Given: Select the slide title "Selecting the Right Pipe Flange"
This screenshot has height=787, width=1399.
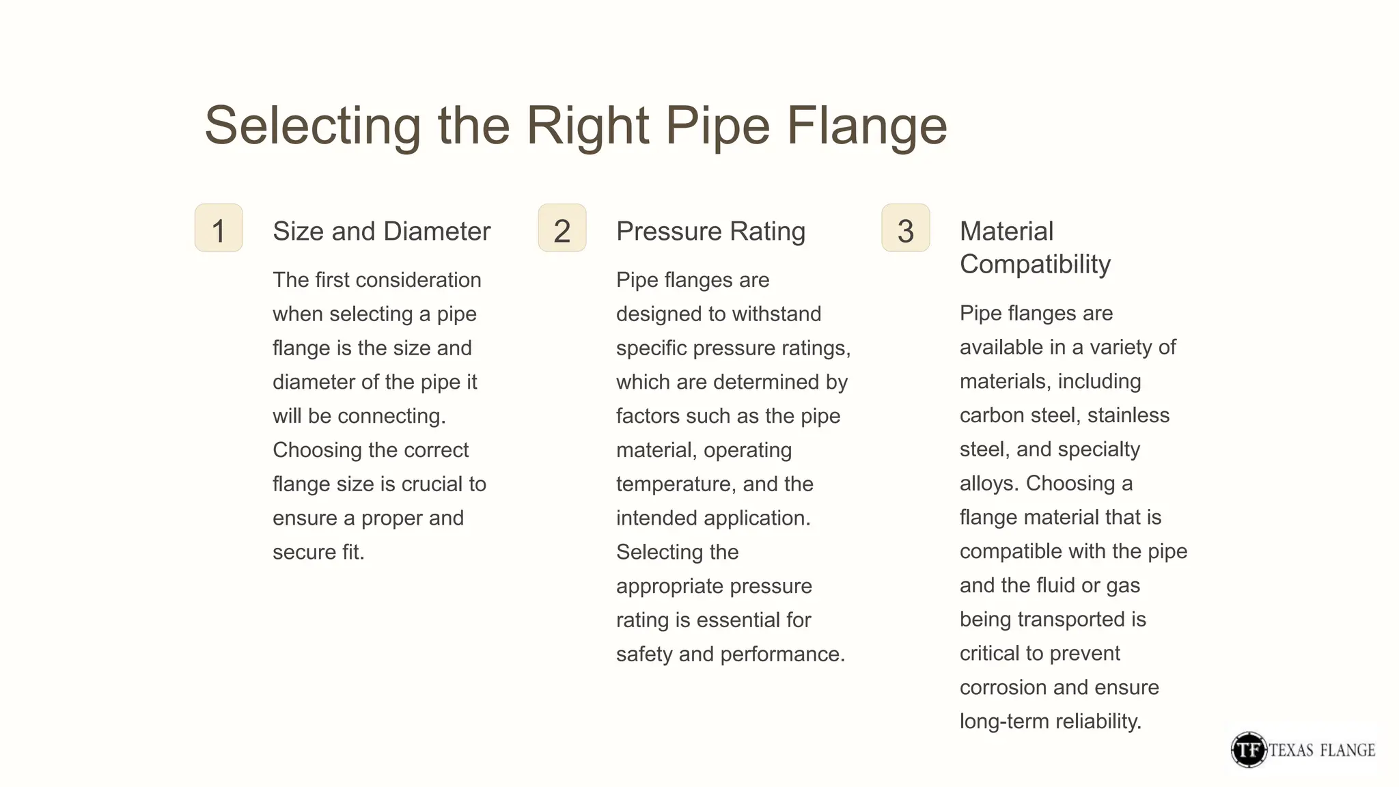Looking at the screenshot, I should (x=575, y=125).
